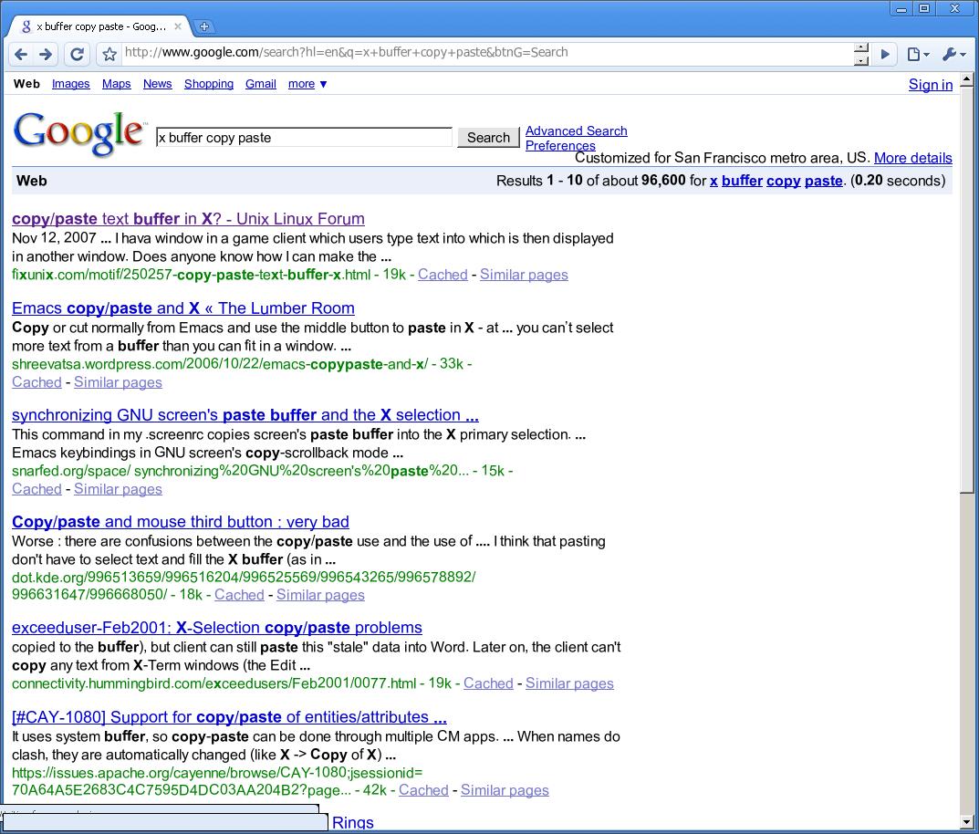Click the 'Web' label in the top navigation
The image size is (979, 834).
tap(26, 84)
